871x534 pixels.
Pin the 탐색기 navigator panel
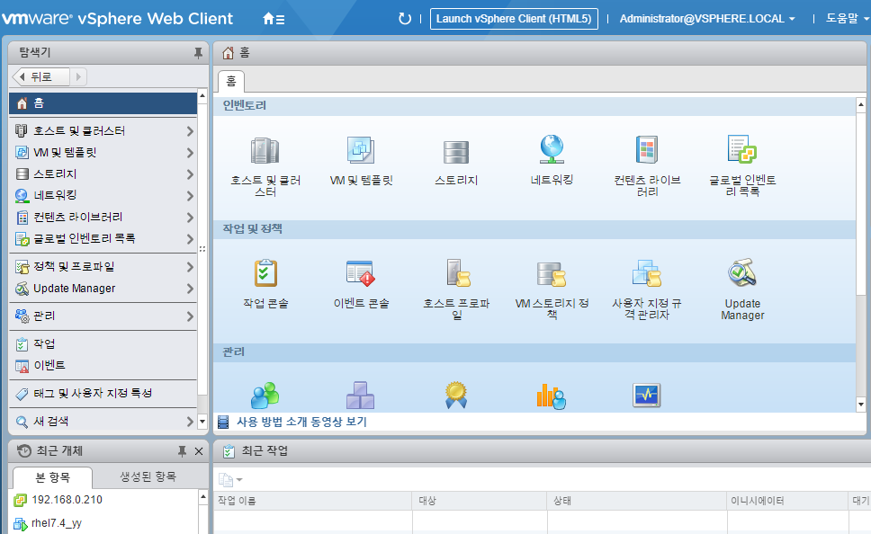[198, 53]
